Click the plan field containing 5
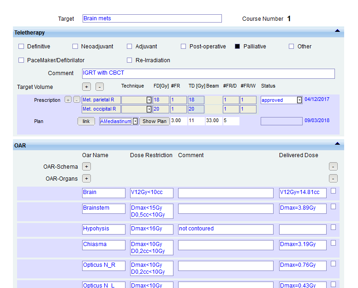The image size is (358, 288). pos(231,121)
